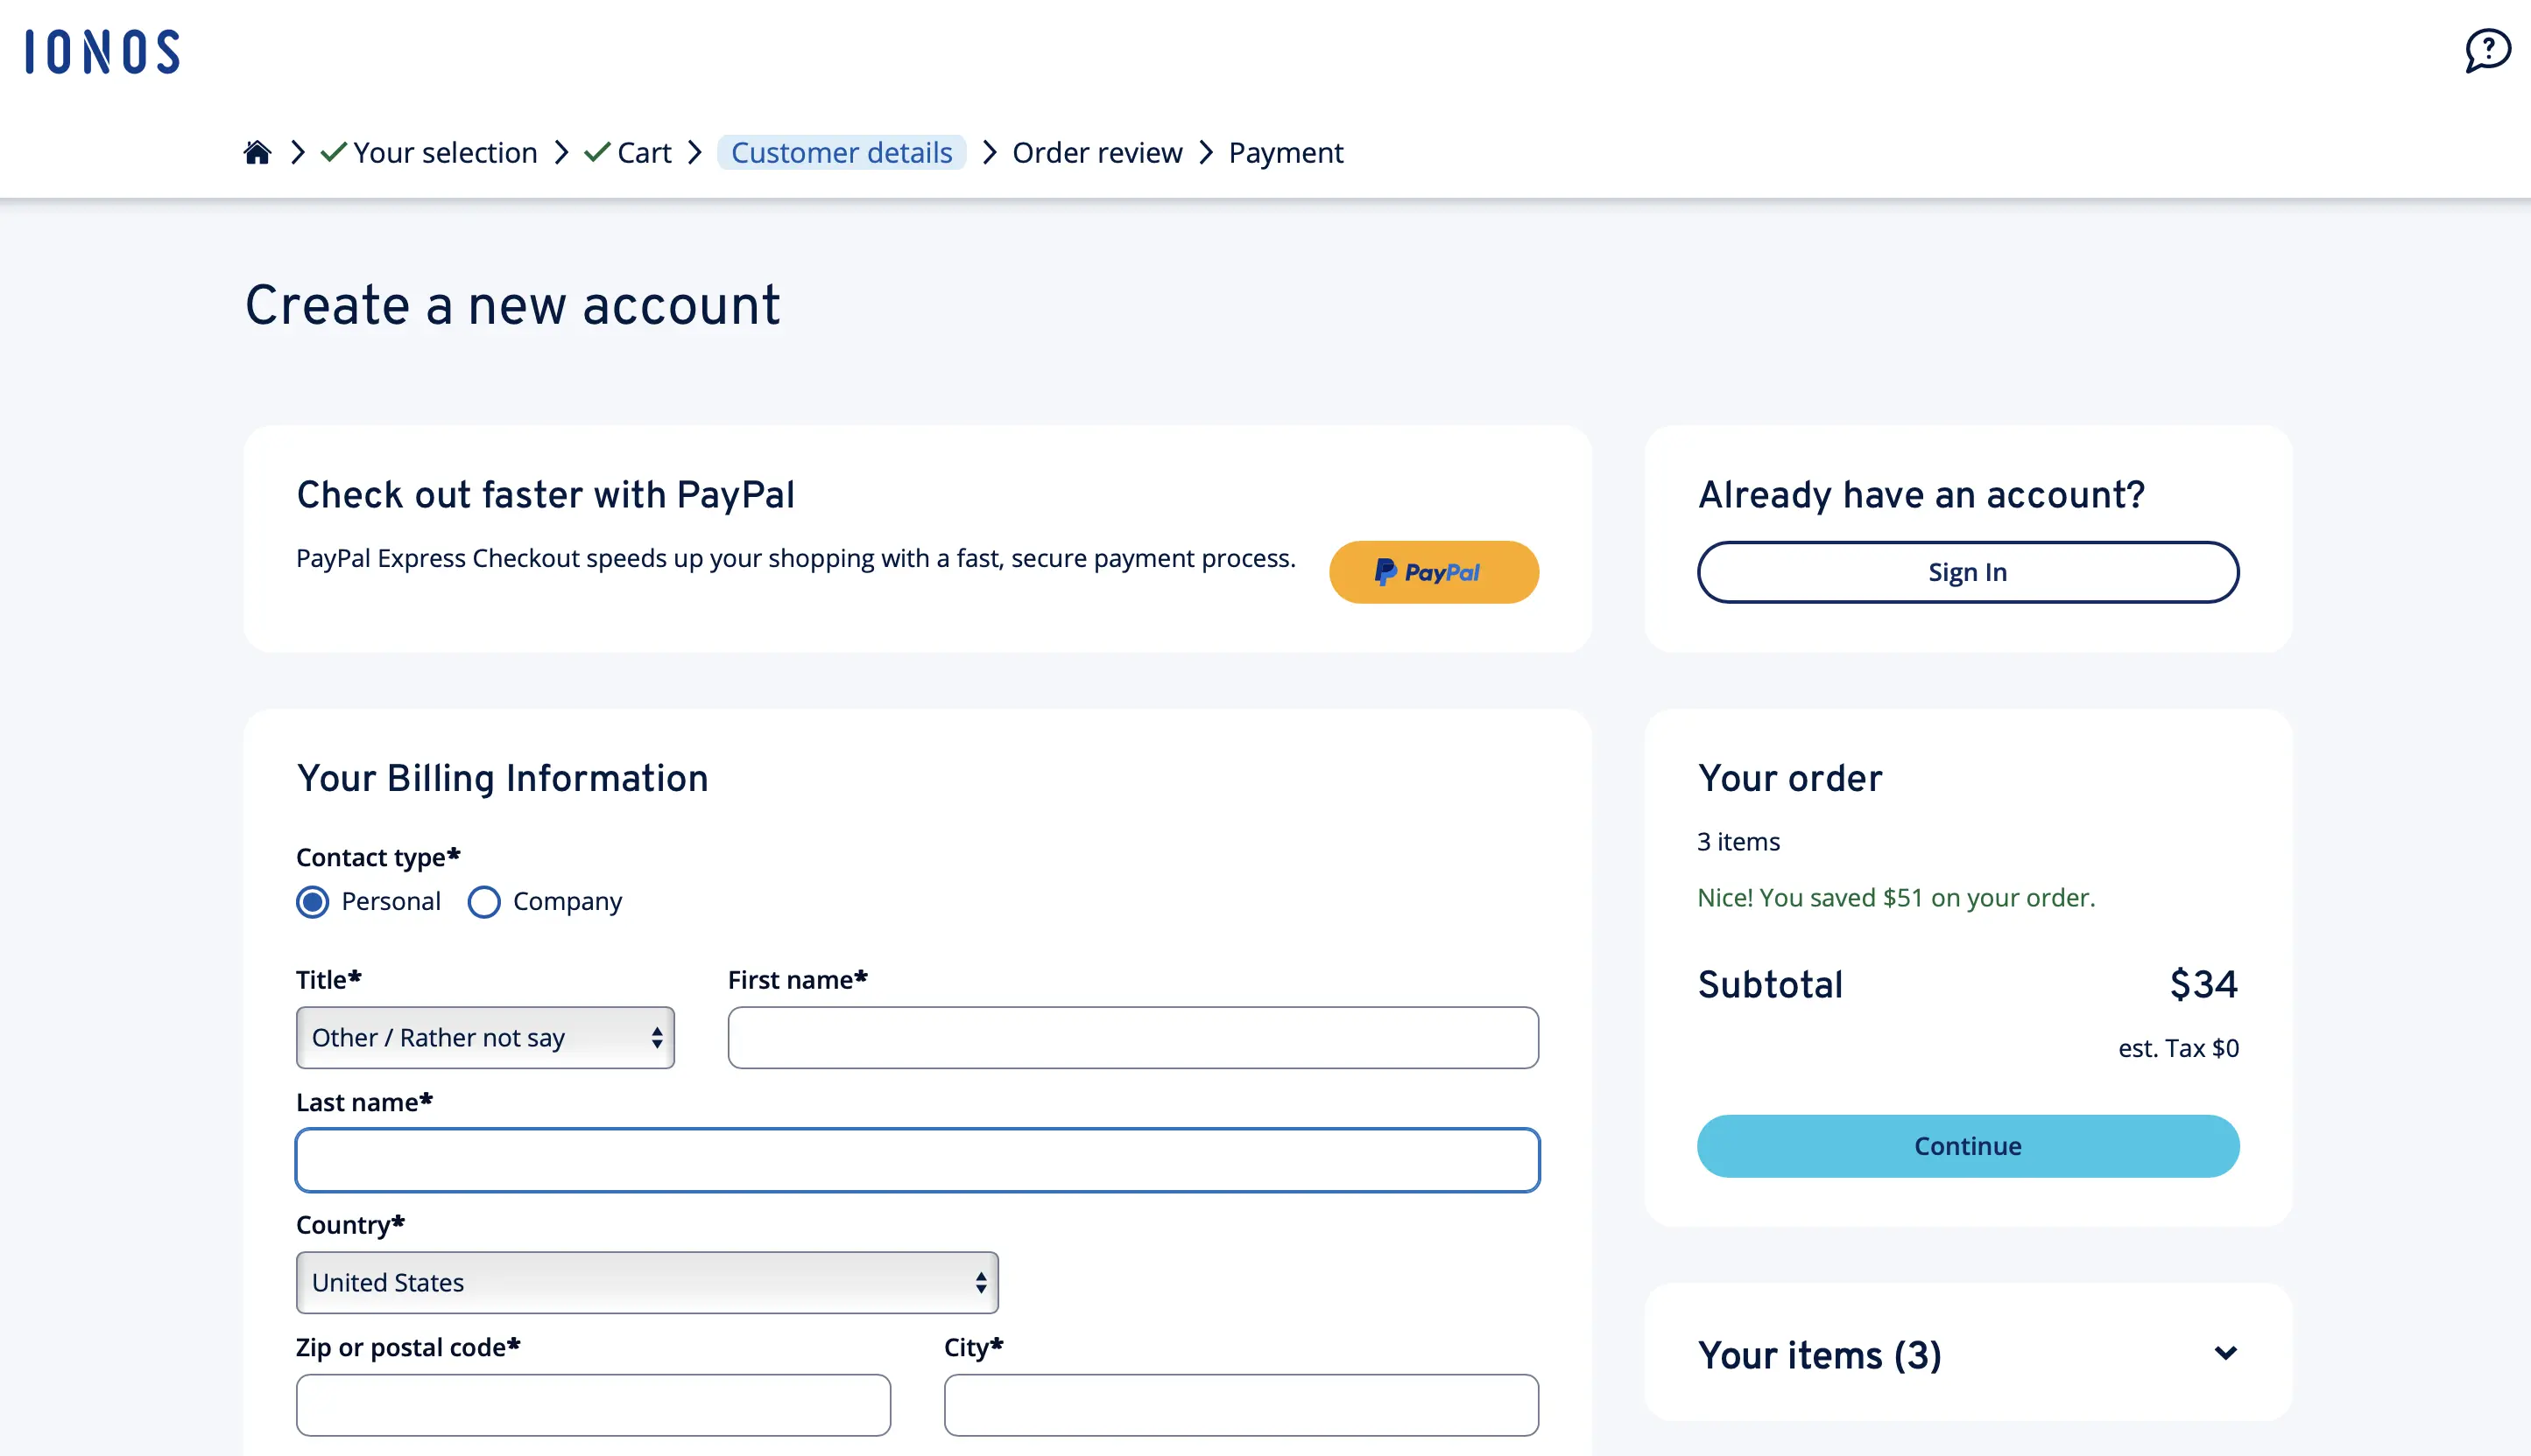This screenshot has width=2531, height=1456.
Task: Select the Company contact type
Action: point(484,901)
